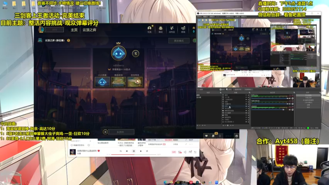Open the Collection icon in League client
The width and height of the screenshot is (329, 185).
click(160, 29)
